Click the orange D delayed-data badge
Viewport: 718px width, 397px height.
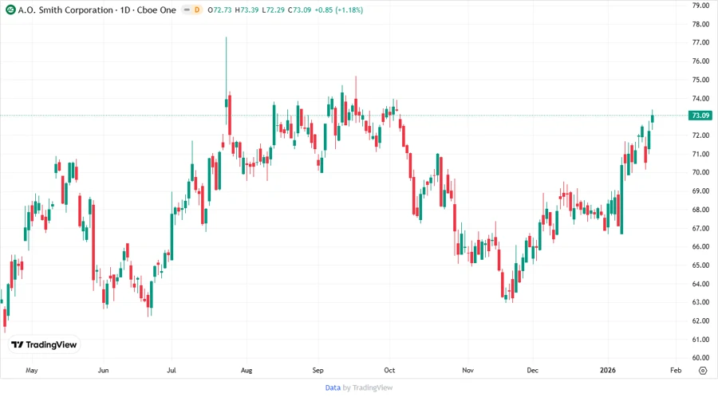click(x=196, y=9)
